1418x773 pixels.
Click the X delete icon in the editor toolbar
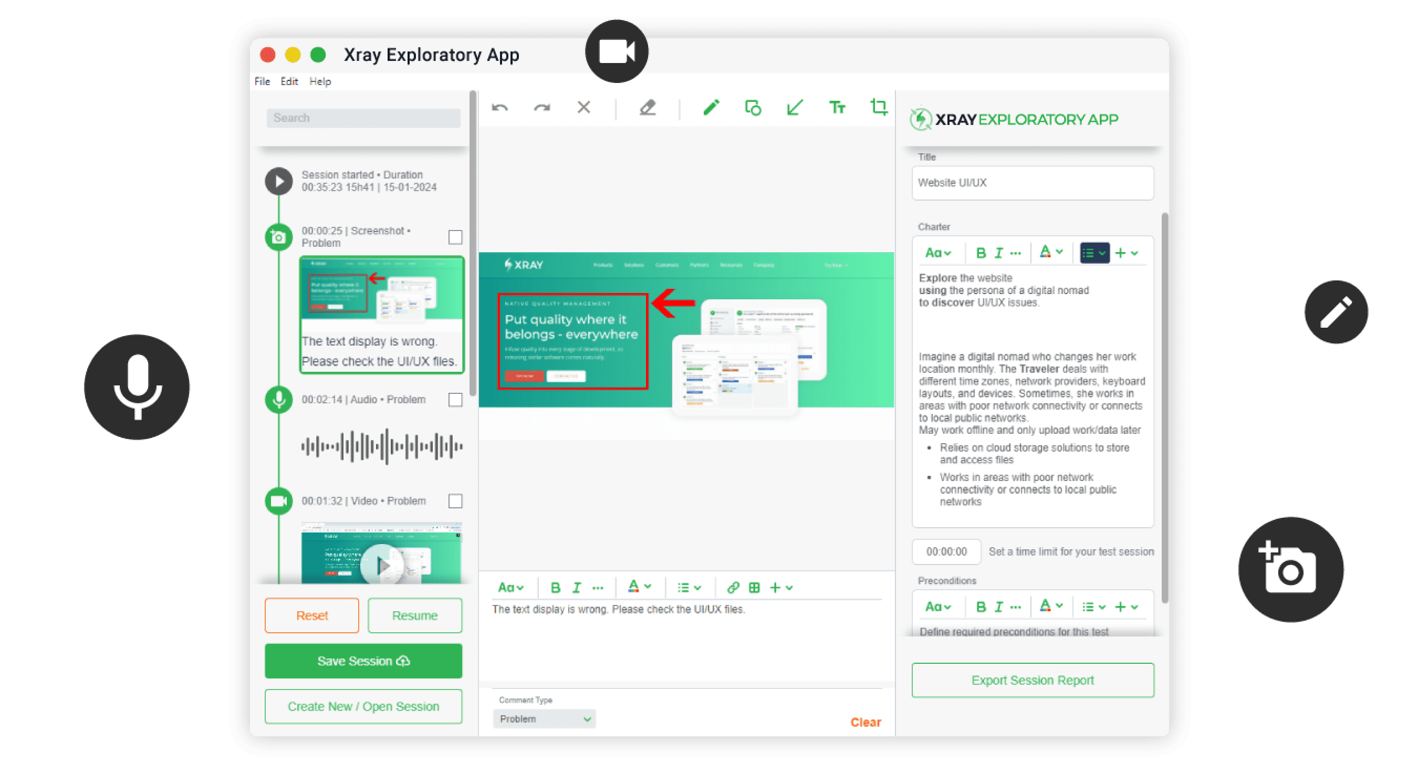tap(583, 107)
